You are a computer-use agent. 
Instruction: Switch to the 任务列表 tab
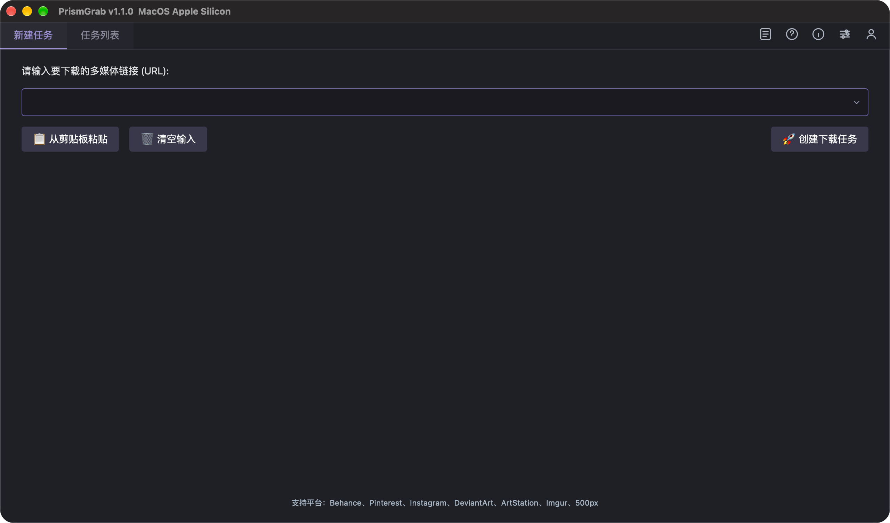[100, 35]
